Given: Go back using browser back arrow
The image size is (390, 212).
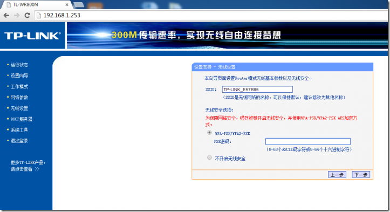Looking at the screenshot, I should pos(6,16).
